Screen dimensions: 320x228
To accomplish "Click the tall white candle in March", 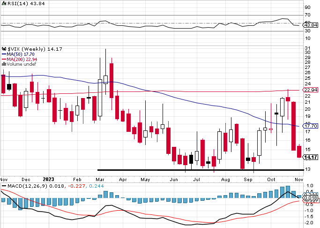I will click(x=100, y=98).
